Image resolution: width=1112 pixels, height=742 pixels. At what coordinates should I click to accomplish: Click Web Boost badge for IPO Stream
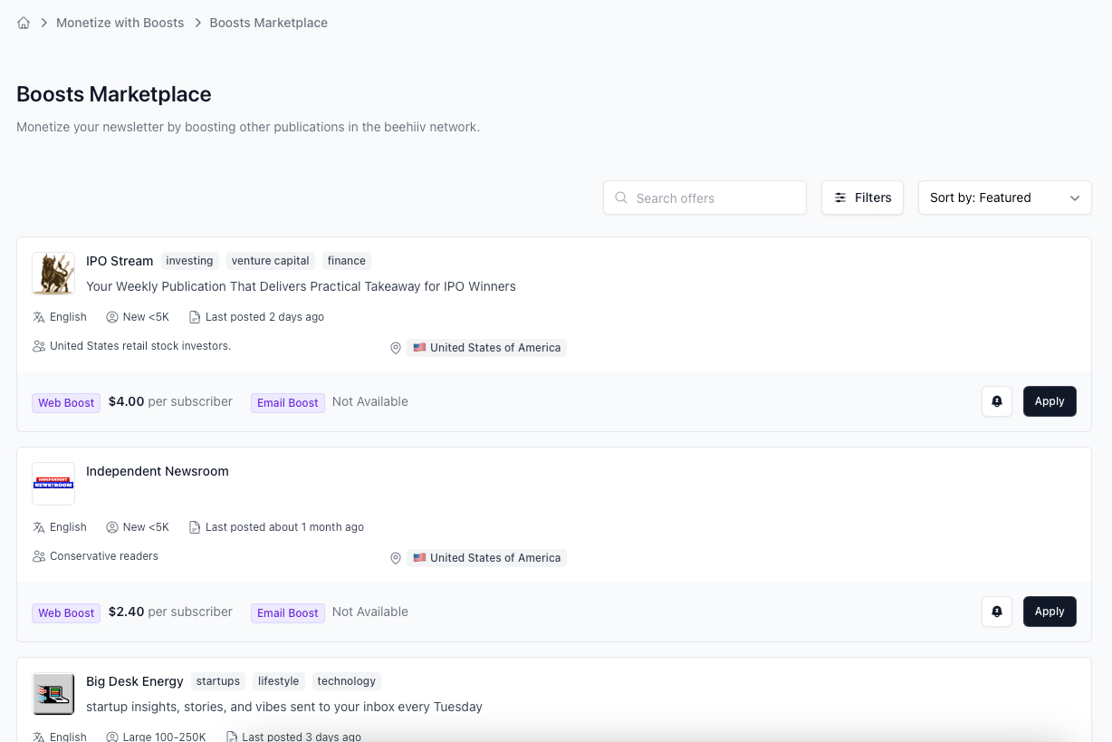pyautogui.click(x=66, y=402)
